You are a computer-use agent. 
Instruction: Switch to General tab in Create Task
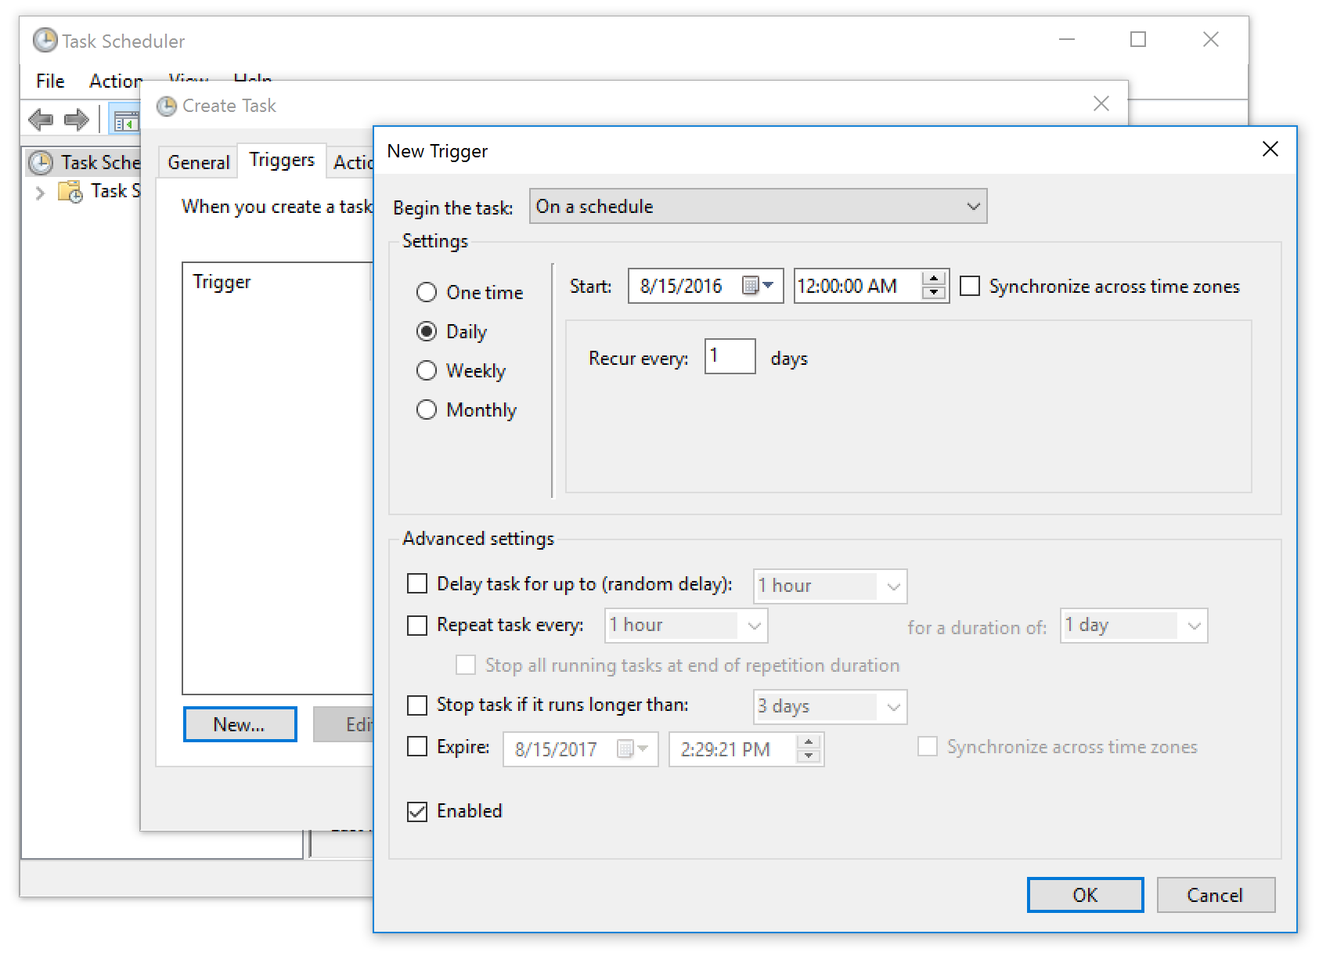(198, 162)
